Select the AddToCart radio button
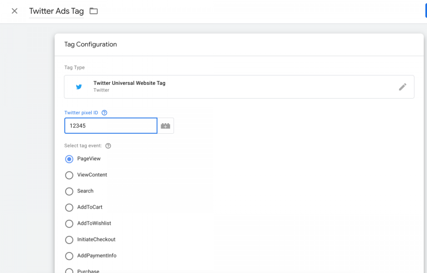The height and width of the screenshot is (273, 427). click(69, 207)
